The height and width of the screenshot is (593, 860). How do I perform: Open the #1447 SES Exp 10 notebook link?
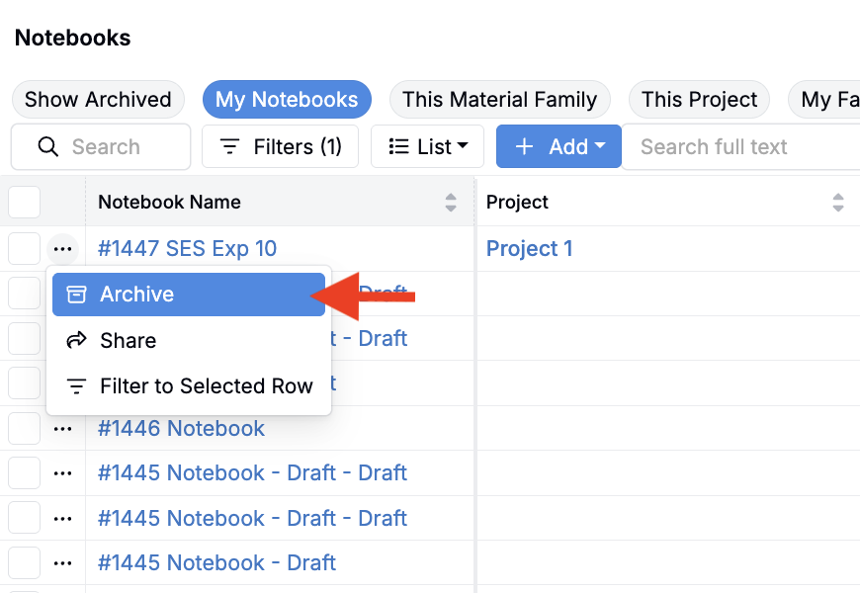[187, 249]
